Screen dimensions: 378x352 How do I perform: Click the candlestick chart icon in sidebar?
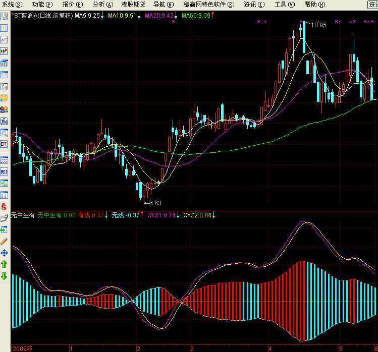[x=4, y=51]
